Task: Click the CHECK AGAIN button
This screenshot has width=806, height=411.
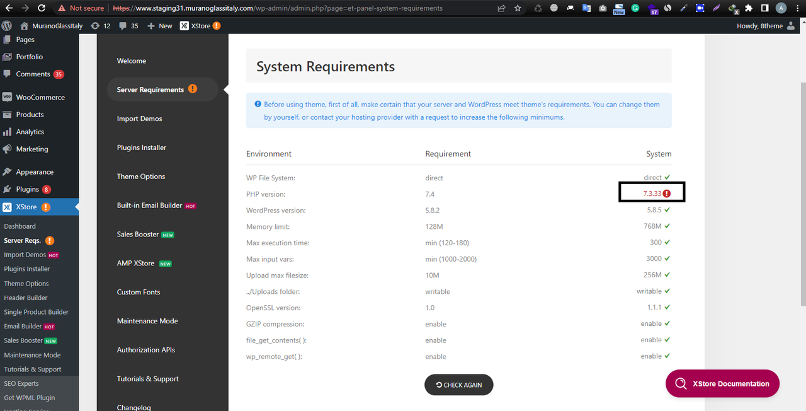Action: coord(458,385)
